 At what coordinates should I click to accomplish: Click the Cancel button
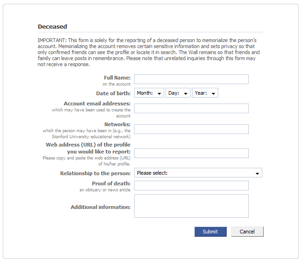[247, 232]
